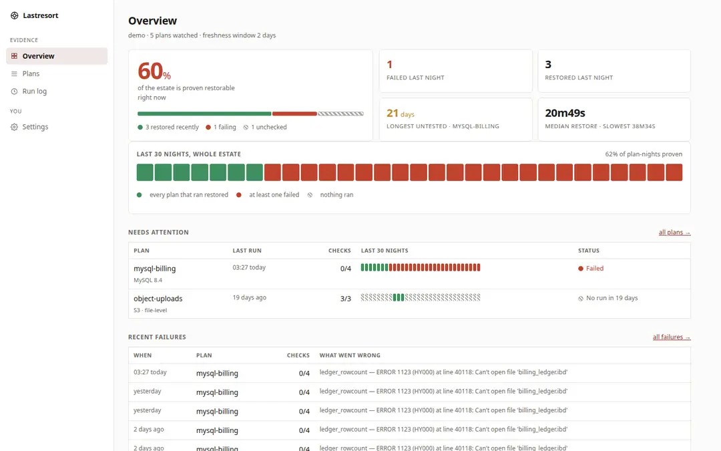Click the WHAT WENT WRONG column header
The width and height of the screenshot is (721, 451).
(350, 355)
